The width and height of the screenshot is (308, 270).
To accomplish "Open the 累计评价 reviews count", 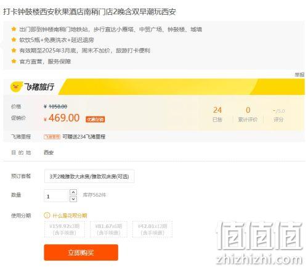I will point(248,114).
